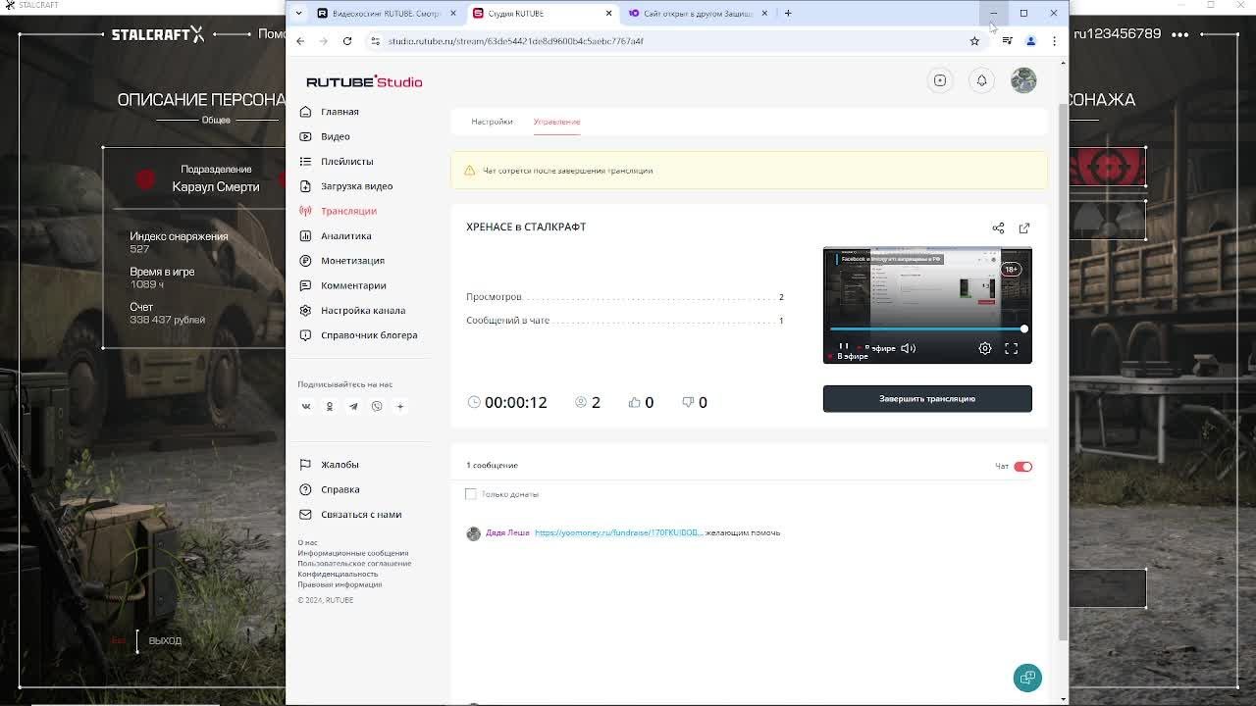Click the notifications bell icon
Viewport: 1256px width, 706px height.
(x=981, y=80)
